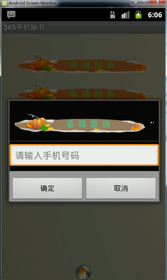Click the 号码查询 dialog title banner
This screenshot has height=280, width=167.
click(x=80, y=124)
